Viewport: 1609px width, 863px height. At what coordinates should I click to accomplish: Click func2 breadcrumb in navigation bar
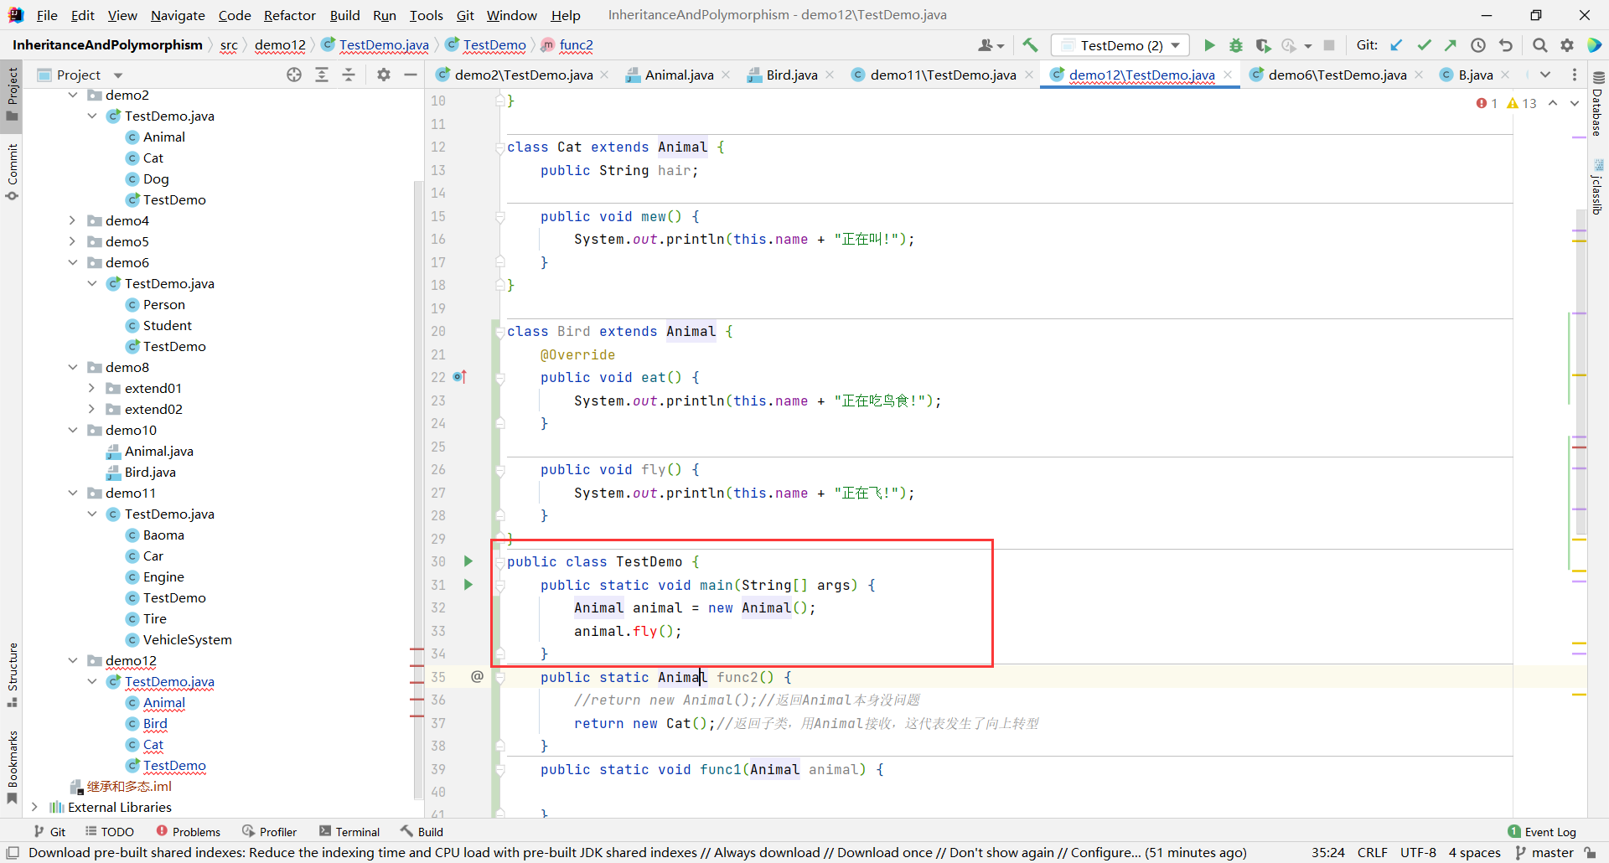[x=576, y=45]
